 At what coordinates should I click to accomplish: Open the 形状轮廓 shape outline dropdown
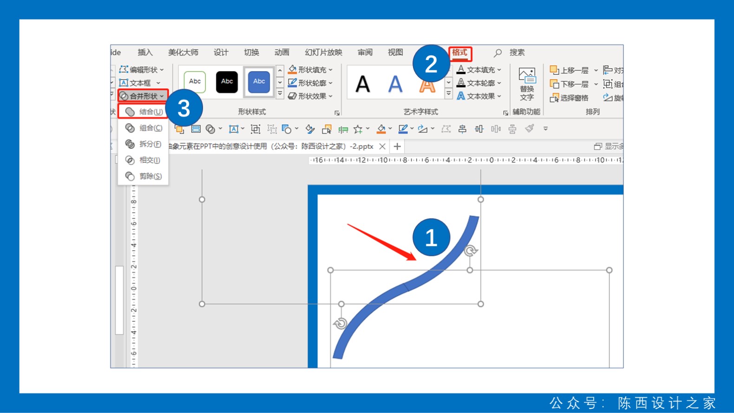click(310, 83)
